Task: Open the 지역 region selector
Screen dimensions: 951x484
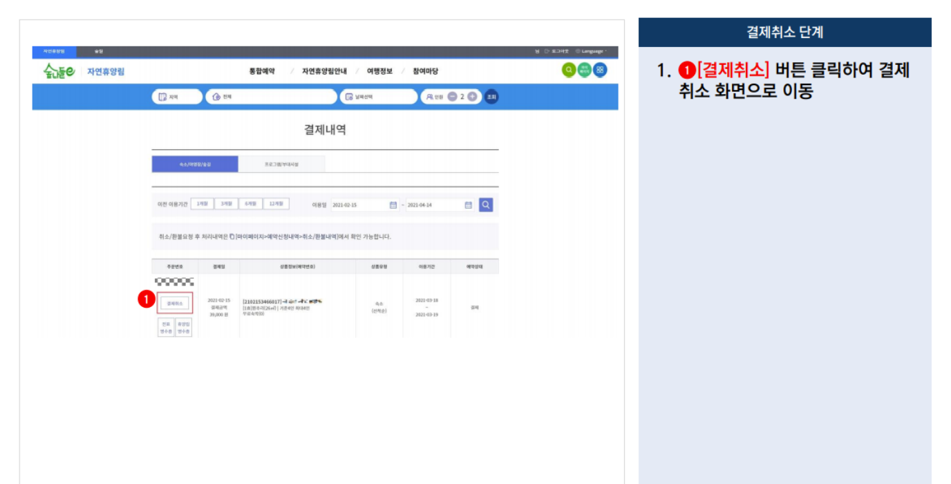Action: (x=176, y=96)
